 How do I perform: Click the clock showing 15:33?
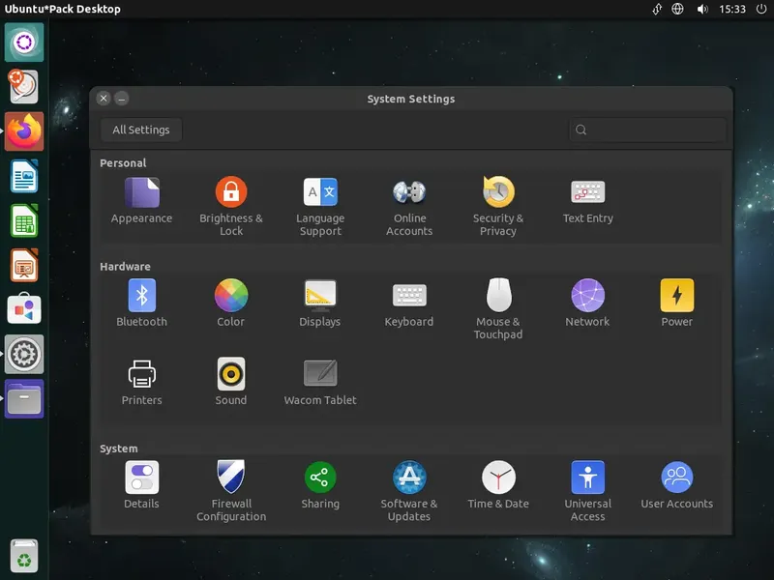pos(732,9)
